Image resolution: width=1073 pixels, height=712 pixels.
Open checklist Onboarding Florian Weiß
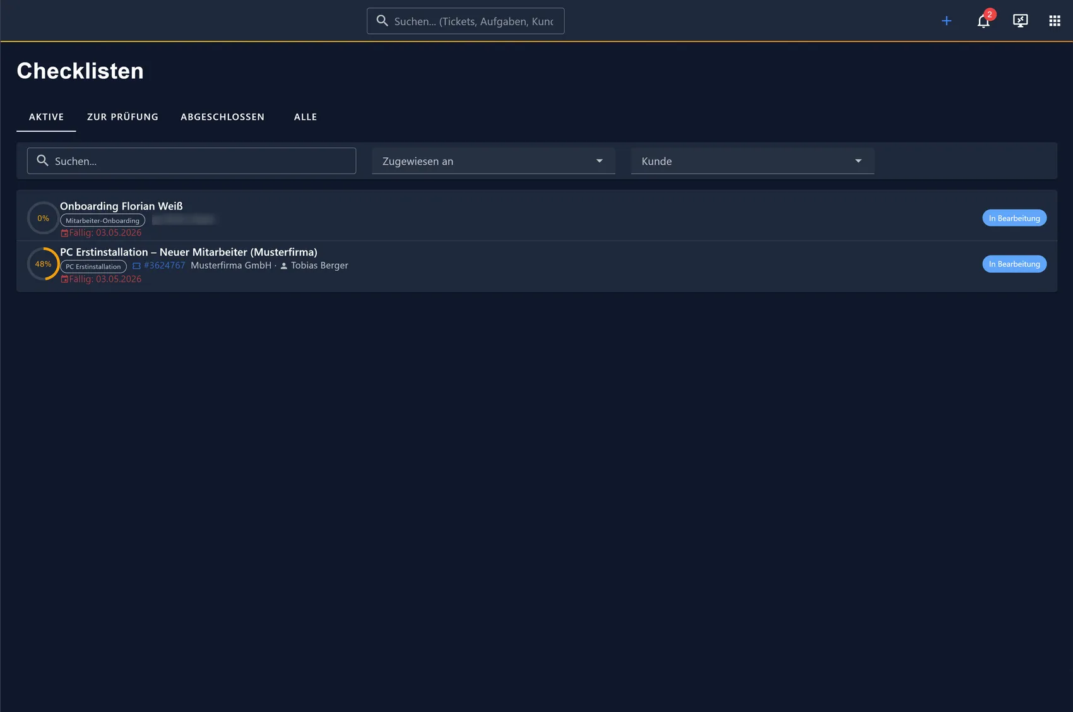(x=121, y=206)
